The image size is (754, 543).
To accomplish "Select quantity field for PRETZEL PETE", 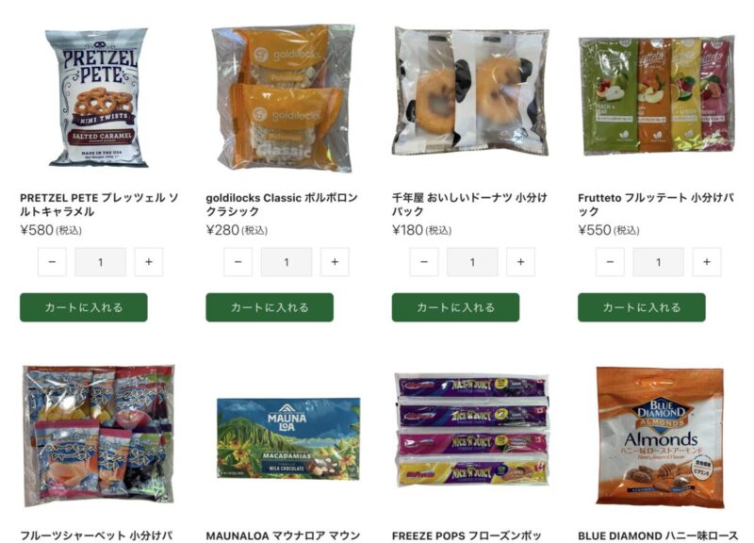I will [x=101, y=262].
